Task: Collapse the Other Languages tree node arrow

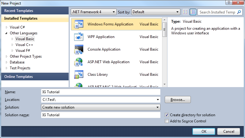Action: click(x=6, y=33)
